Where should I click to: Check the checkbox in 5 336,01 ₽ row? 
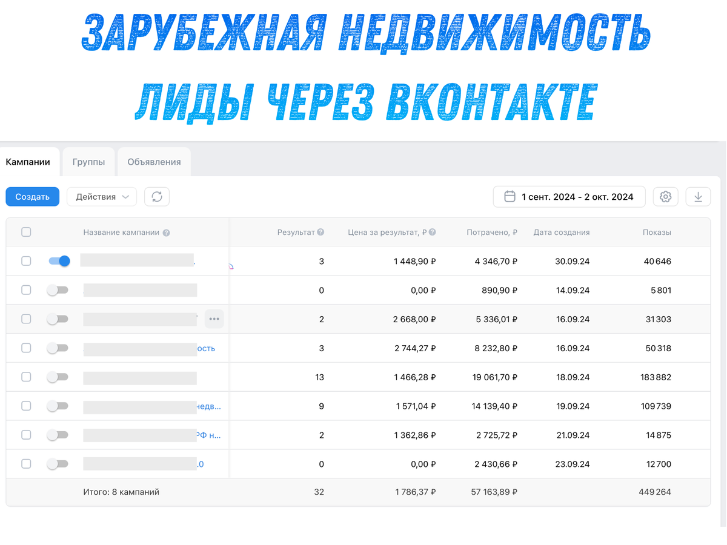click(x=26, y=319)
